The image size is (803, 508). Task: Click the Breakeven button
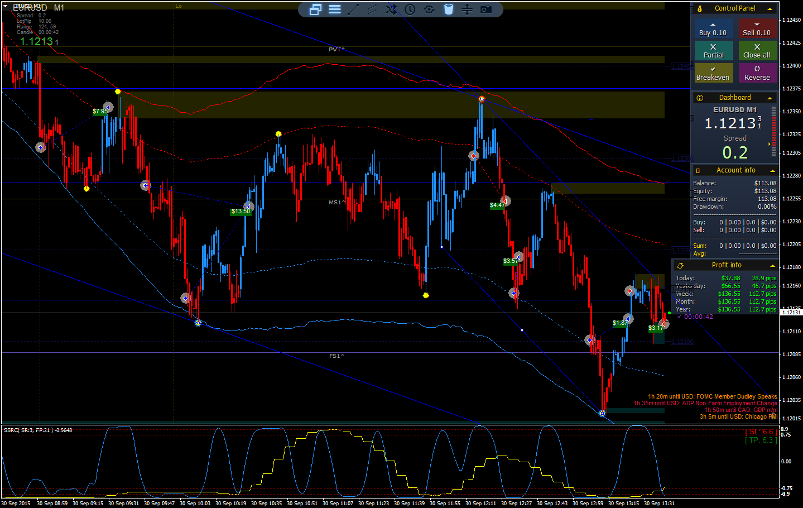713,73
